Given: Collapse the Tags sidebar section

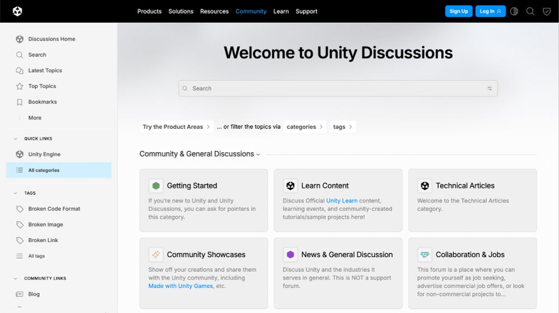Looking at the screenshot, I should [x=15, y=193].
